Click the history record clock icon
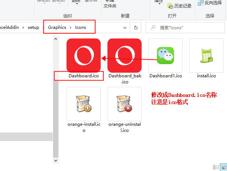227x171 pixels. tap(170, 6)
